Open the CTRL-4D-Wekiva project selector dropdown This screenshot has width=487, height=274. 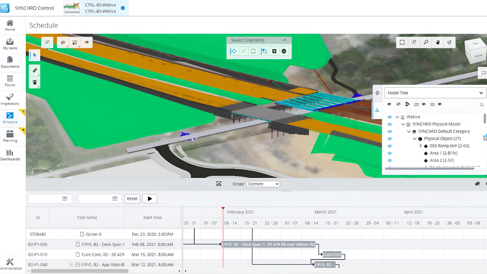coord(123,8)
